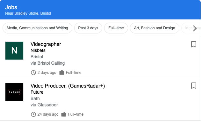This screenshot has width=201, height=122.
Task: Open the Videographer job title
Action: (x=46, y=44)
